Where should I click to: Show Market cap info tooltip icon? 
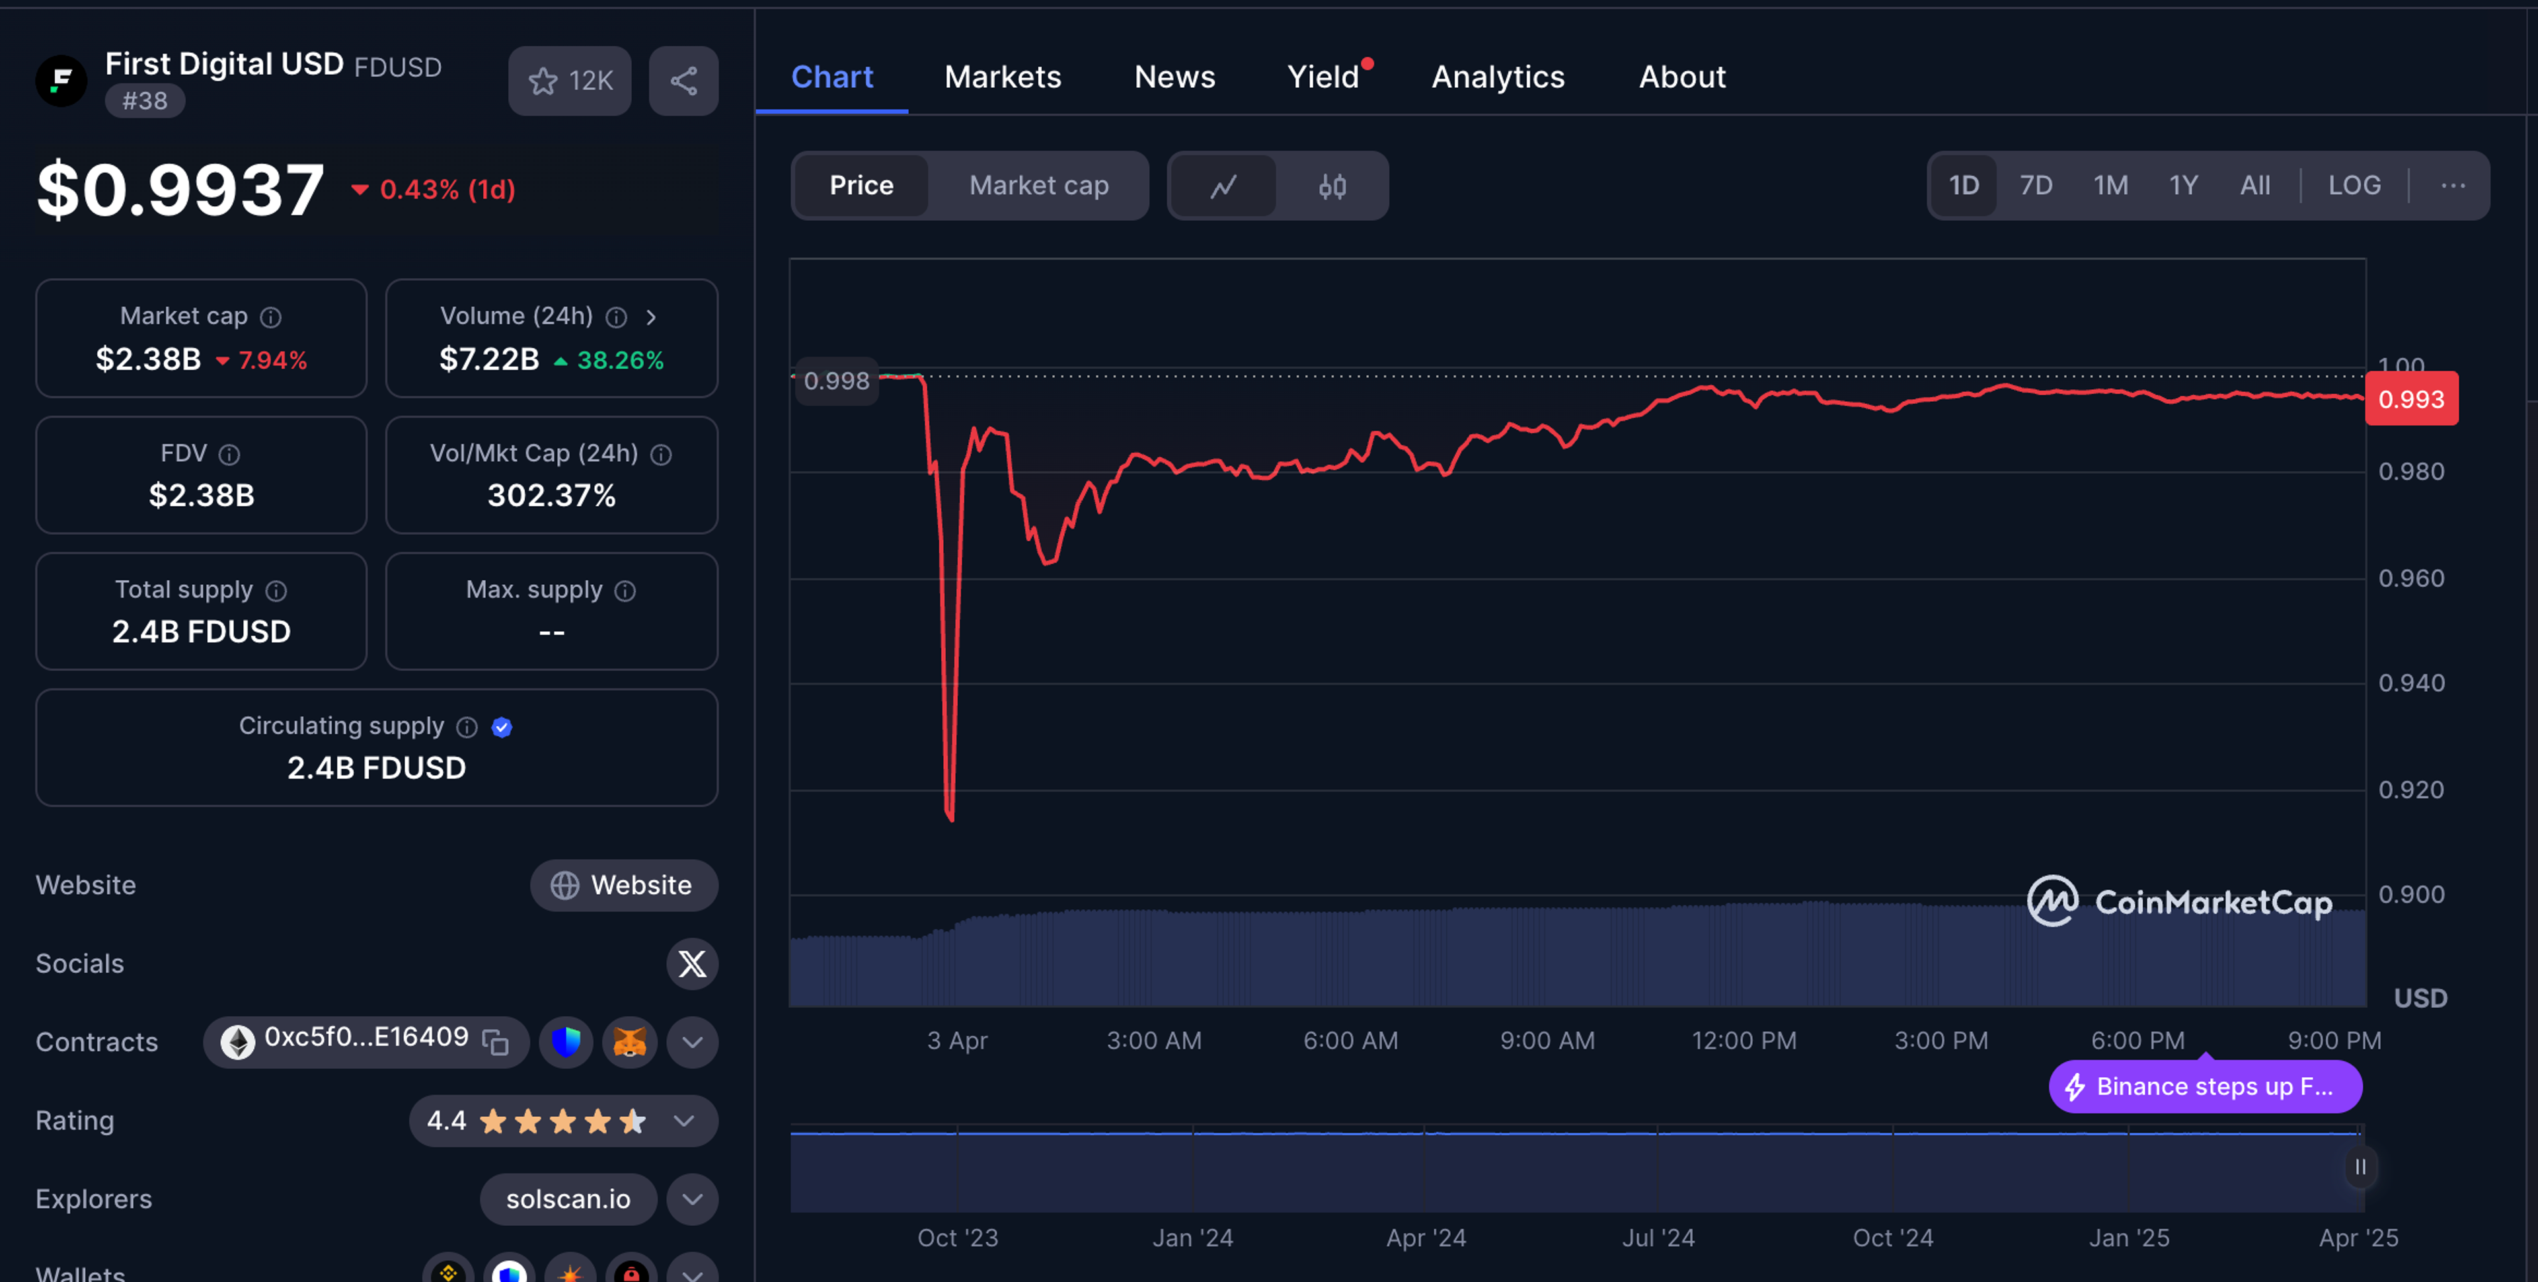point(271,317)
